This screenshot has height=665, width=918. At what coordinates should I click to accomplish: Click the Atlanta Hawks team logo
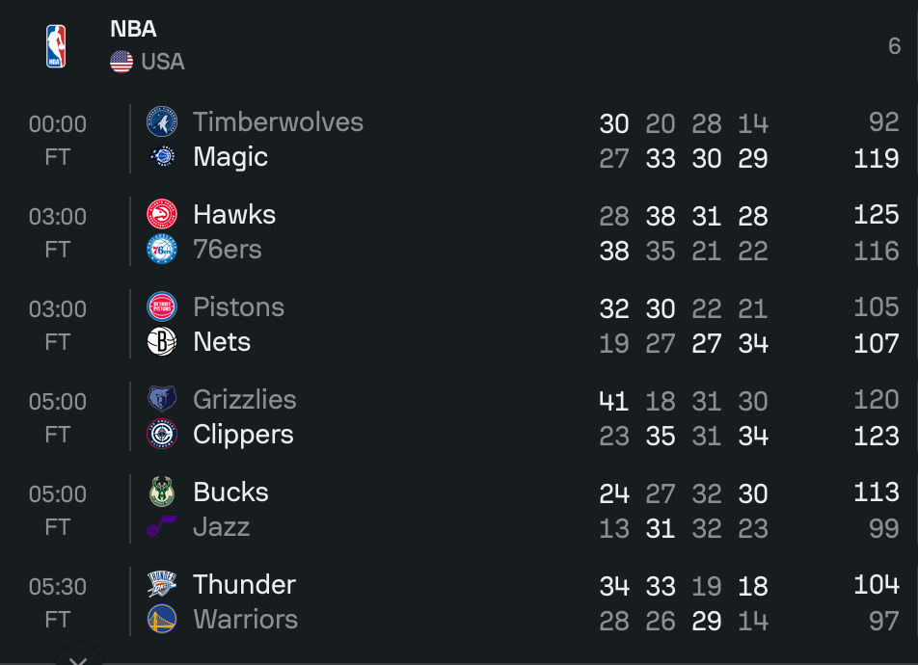tap(162, 214)
